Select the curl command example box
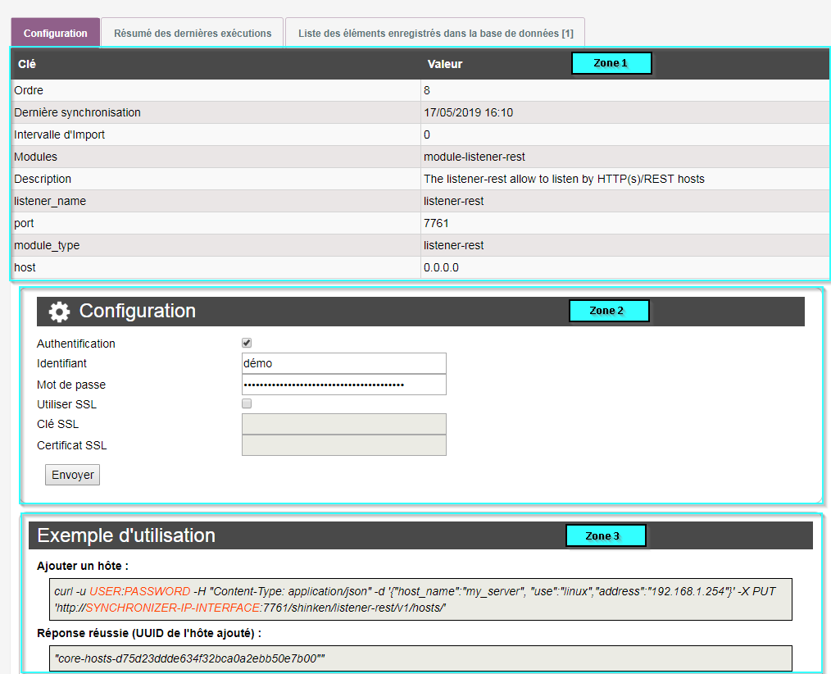The width and height of the screenshot is (831, 674). point(421,599)
